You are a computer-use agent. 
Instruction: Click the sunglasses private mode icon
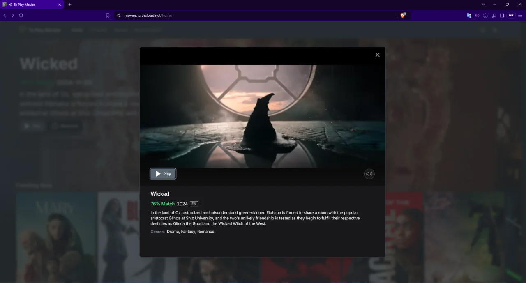pos(511,15)
